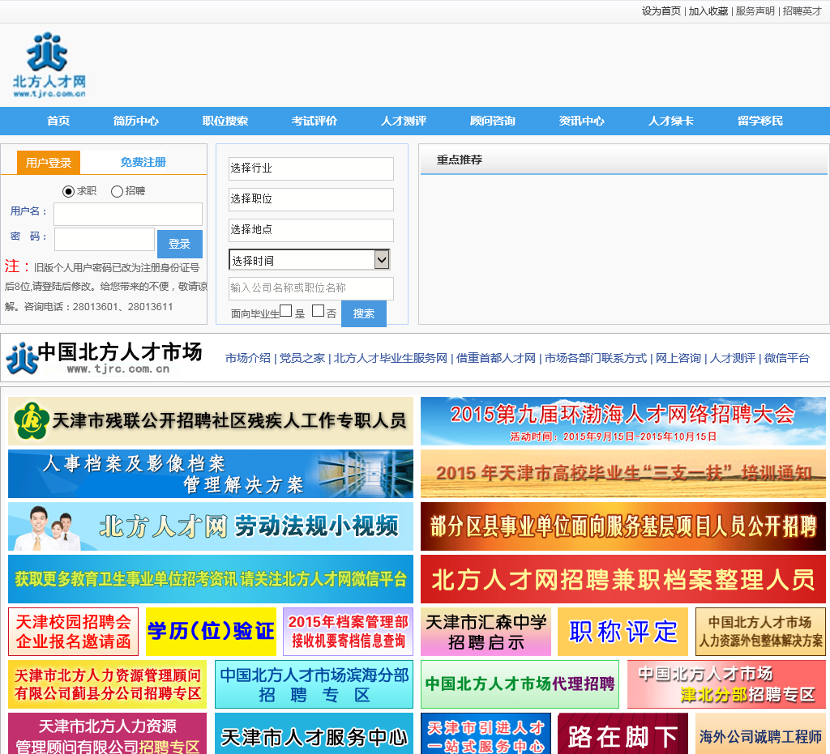Open the 蓟县分公司招聘专区 banner
The height and width of the screenshot is (754, 830).
[x=108, y=684]
